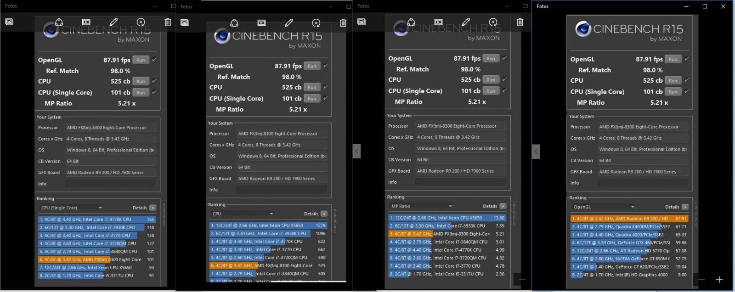Toggle CPU checkbox in window ranked by CPU
The height and width of the screenshot is (292, 735).
pyautogui.click(x=325, y=87)
